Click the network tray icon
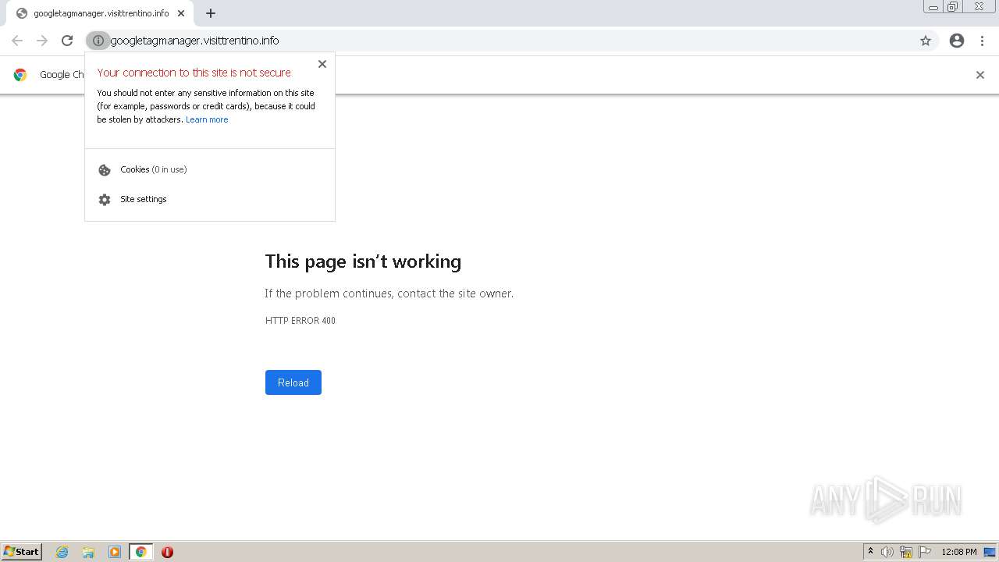Image resolution: width=999 pixels, height=562 pixels. click(906, 552)
